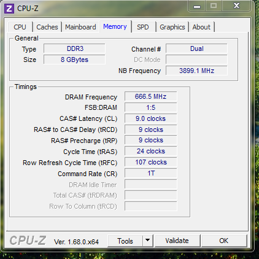
Task: Select the tRCD 9 clocks value
Action: point(151,129)
